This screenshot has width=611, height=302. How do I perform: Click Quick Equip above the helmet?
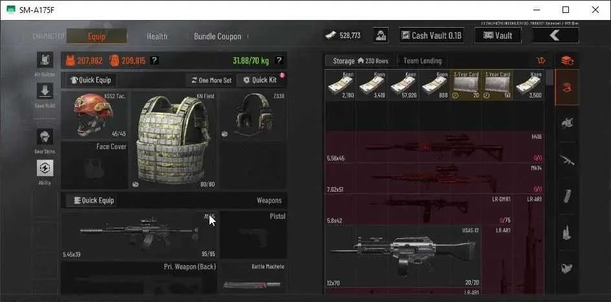91,80
